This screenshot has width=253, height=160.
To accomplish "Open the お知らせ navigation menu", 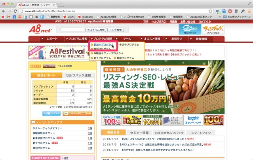I will coord(176,39).
